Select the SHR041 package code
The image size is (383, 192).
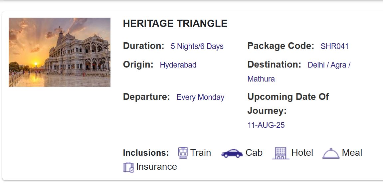point(335,46)
